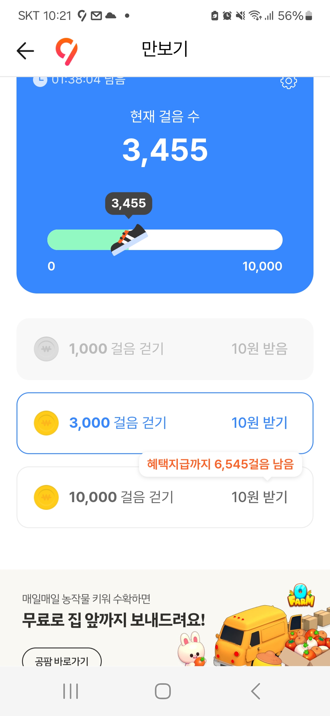Open Android recent apps button

click(x=71, y=691)
